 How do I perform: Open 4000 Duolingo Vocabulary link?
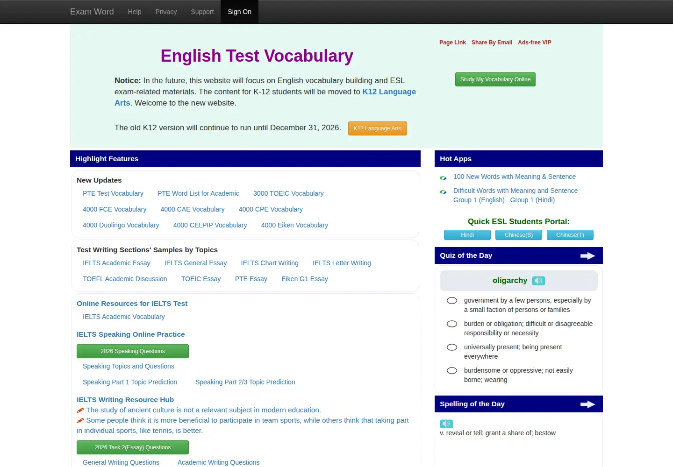pyautogui.click(x=121, y=225)
